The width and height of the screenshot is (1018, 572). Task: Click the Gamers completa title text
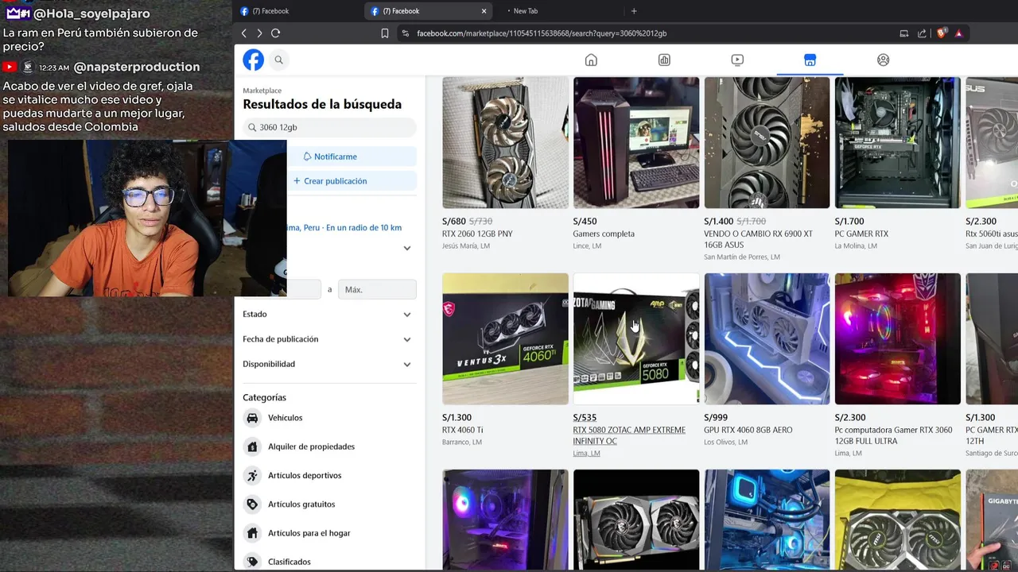(x=604, y=234)
